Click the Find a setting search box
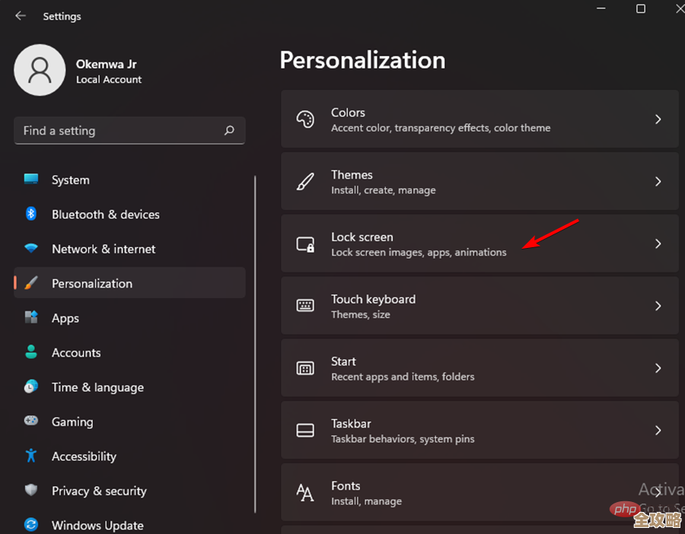 129,130
